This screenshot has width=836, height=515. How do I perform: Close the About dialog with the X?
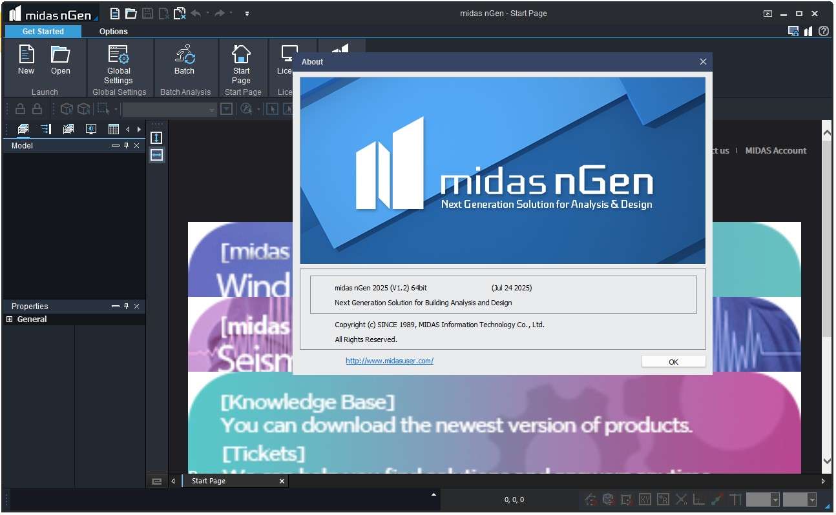703,62
